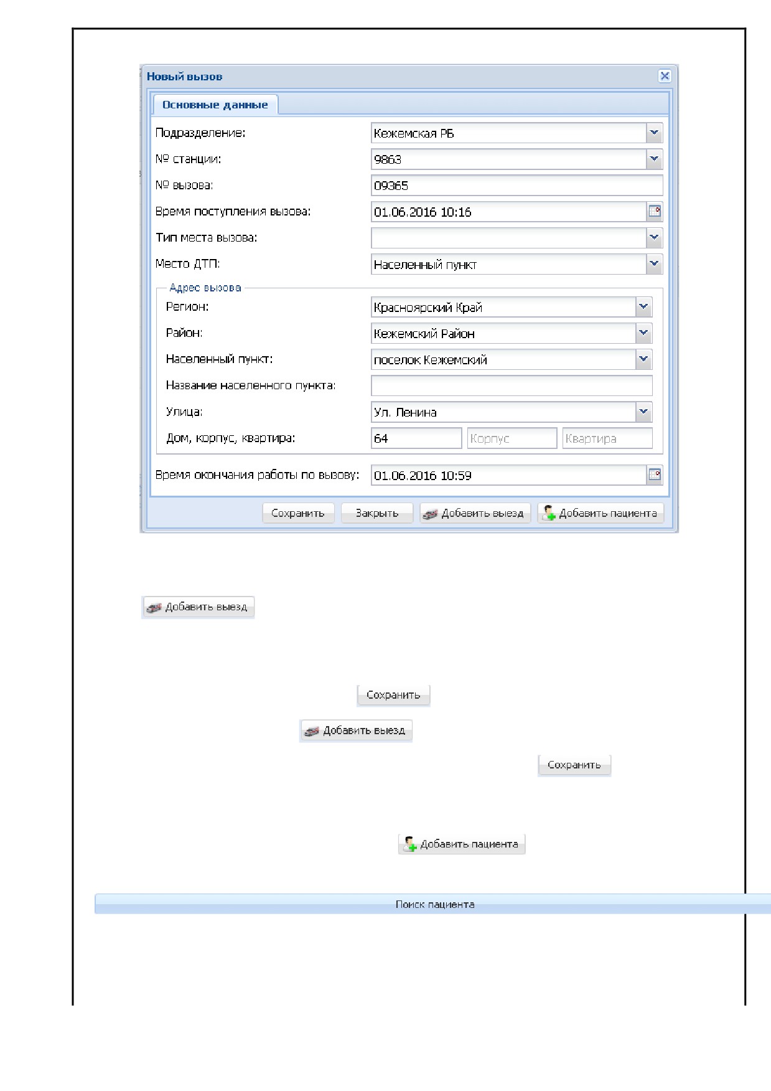Expand the Район dropdown
This screenshot has width=771, height=1091.
[x=644, y=333]
